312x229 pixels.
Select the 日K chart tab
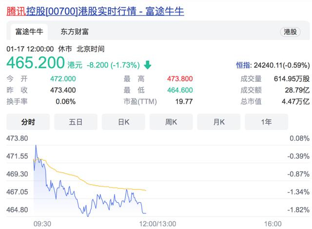tap(123, 122)
